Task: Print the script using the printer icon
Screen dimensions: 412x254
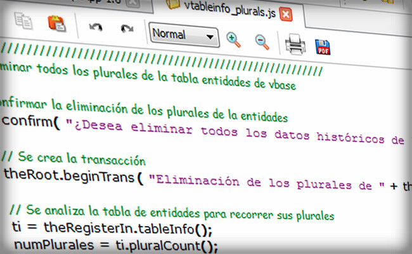Action: 295,44
